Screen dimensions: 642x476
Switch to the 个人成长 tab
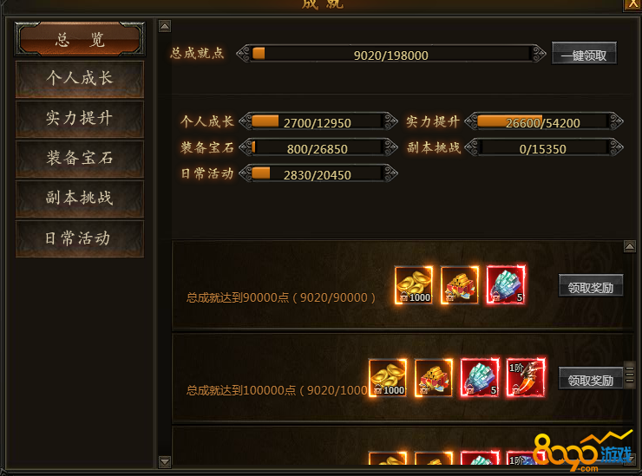point(80,79)
